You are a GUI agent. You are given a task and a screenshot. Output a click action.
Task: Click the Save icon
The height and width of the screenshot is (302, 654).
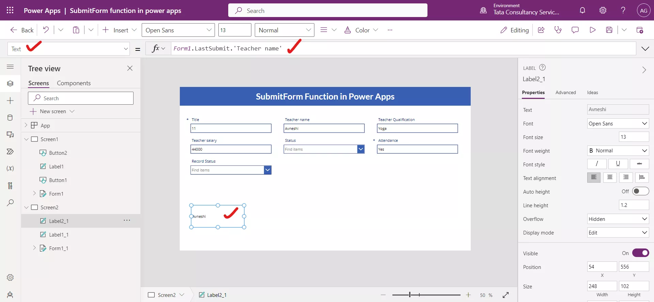point(609,30)
